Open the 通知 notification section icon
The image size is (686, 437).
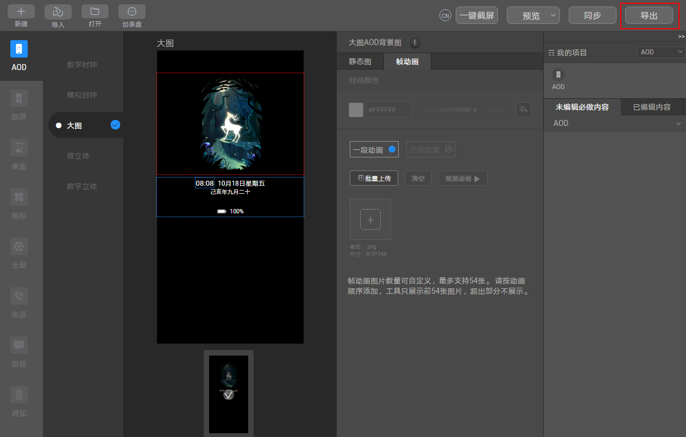click(x=19, y=395)
